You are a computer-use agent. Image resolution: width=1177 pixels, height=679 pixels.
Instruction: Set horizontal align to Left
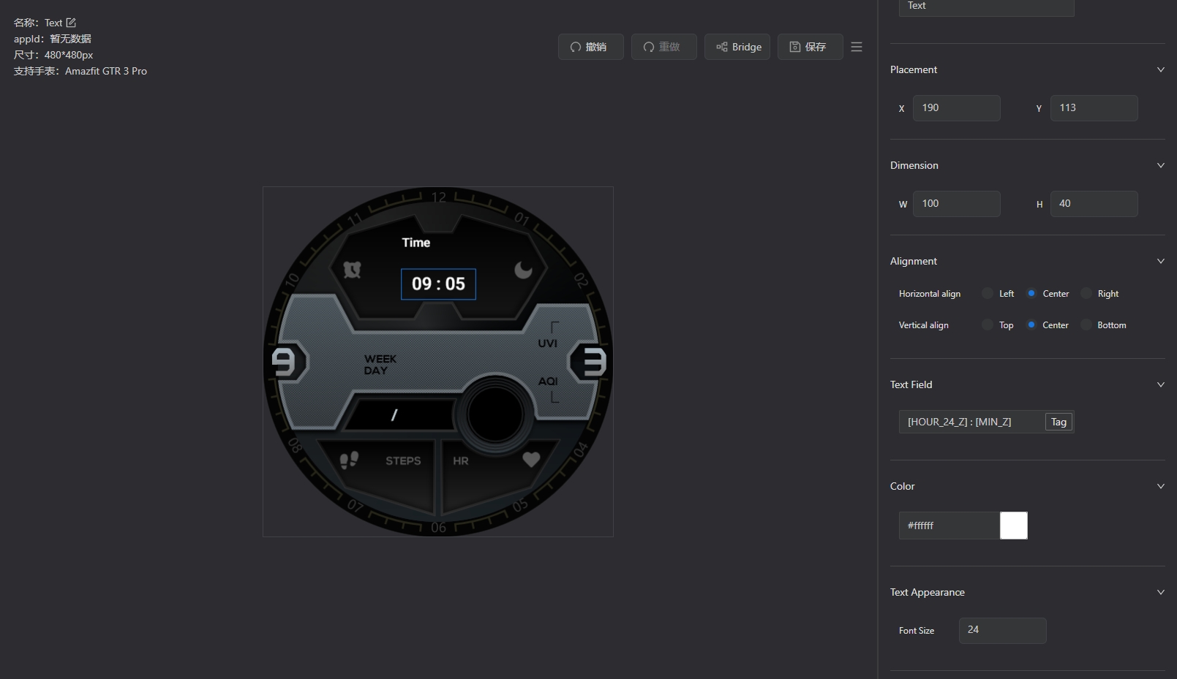click(988, 294)
